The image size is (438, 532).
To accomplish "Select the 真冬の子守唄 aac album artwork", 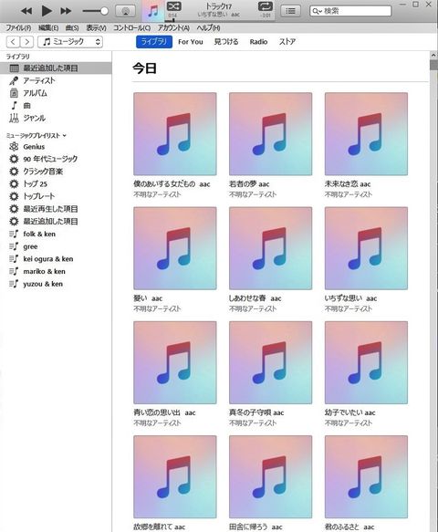I will (270, 362).
